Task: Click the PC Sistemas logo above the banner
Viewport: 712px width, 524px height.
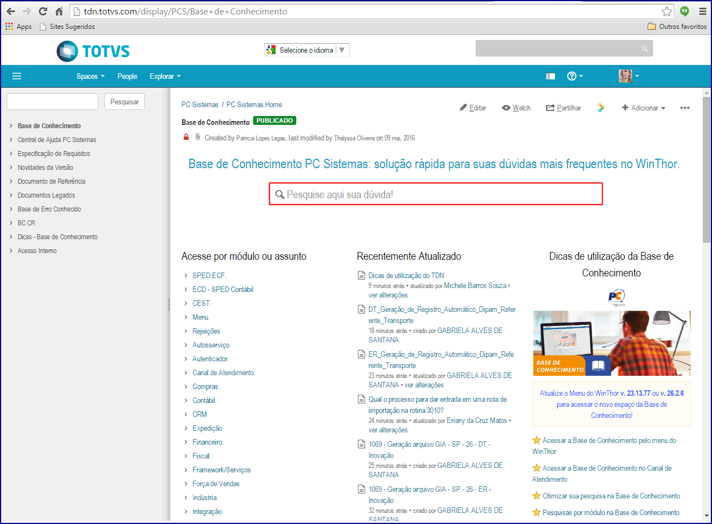Action: click(x=617, y=296)
